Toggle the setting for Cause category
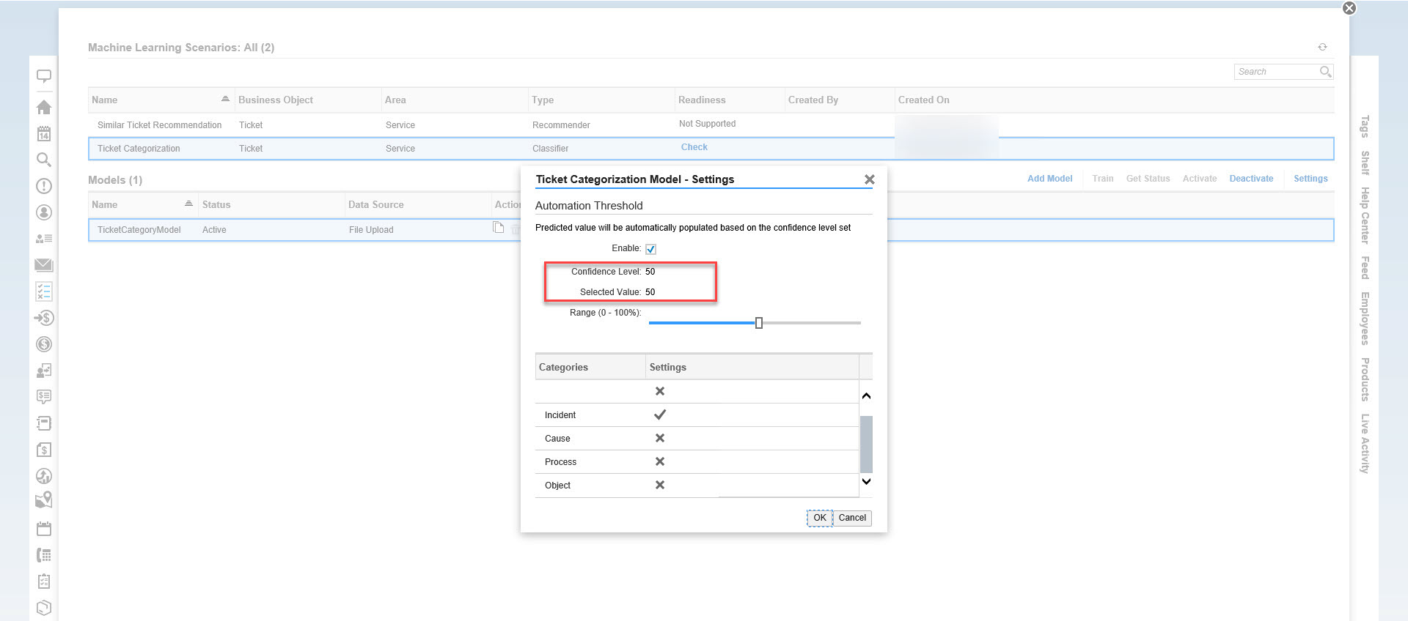 pos(660,438)
